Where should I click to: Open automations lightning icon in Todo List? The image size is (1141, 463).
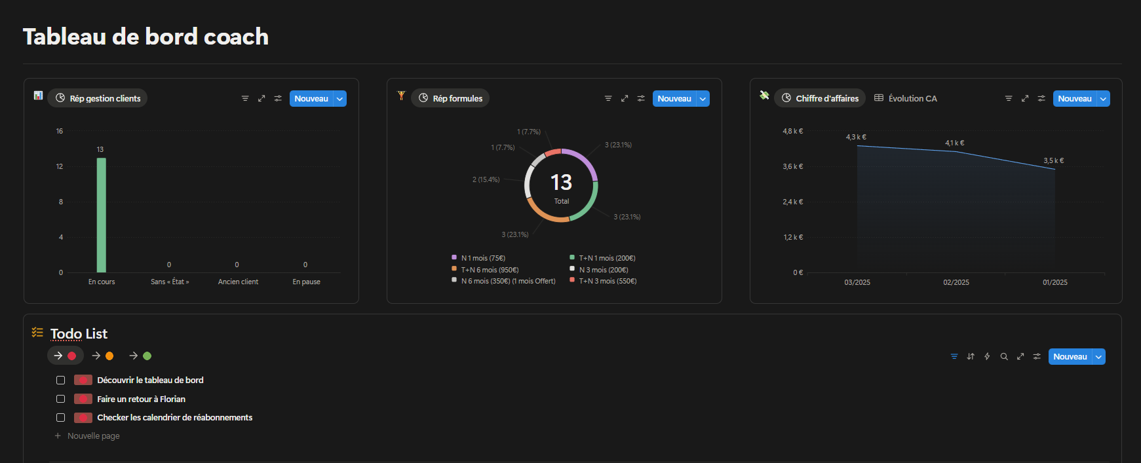click(987, 356)
